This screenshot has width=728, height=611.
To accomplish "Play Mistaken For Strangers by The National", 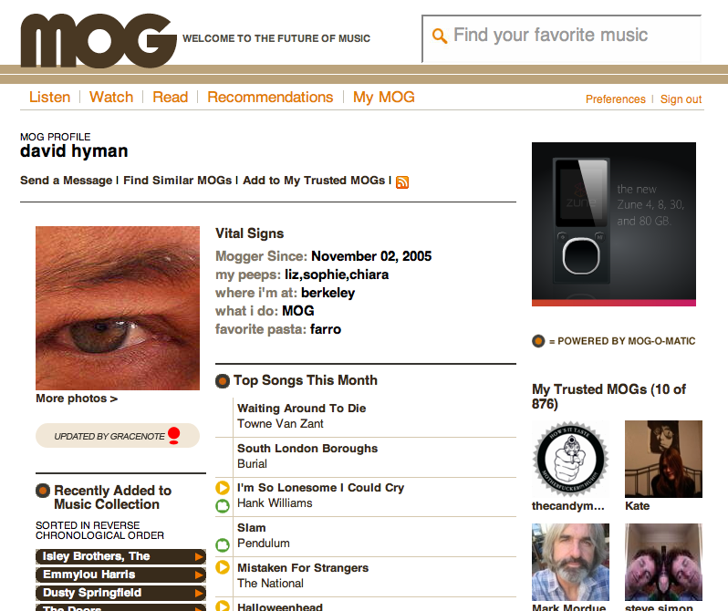I will tap(223, 567).
